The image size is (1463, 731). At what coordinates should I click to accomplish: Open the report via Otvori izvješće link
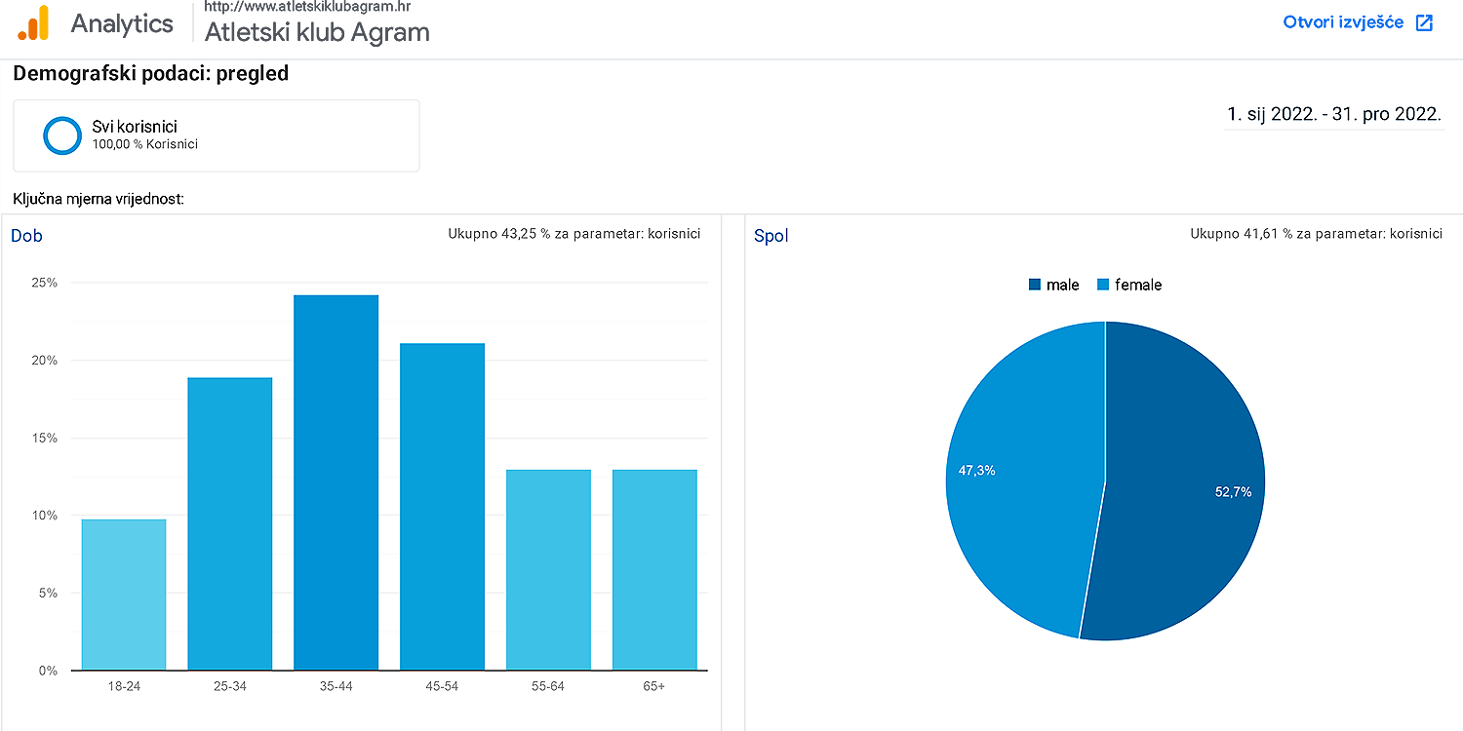coord(1343,22)
